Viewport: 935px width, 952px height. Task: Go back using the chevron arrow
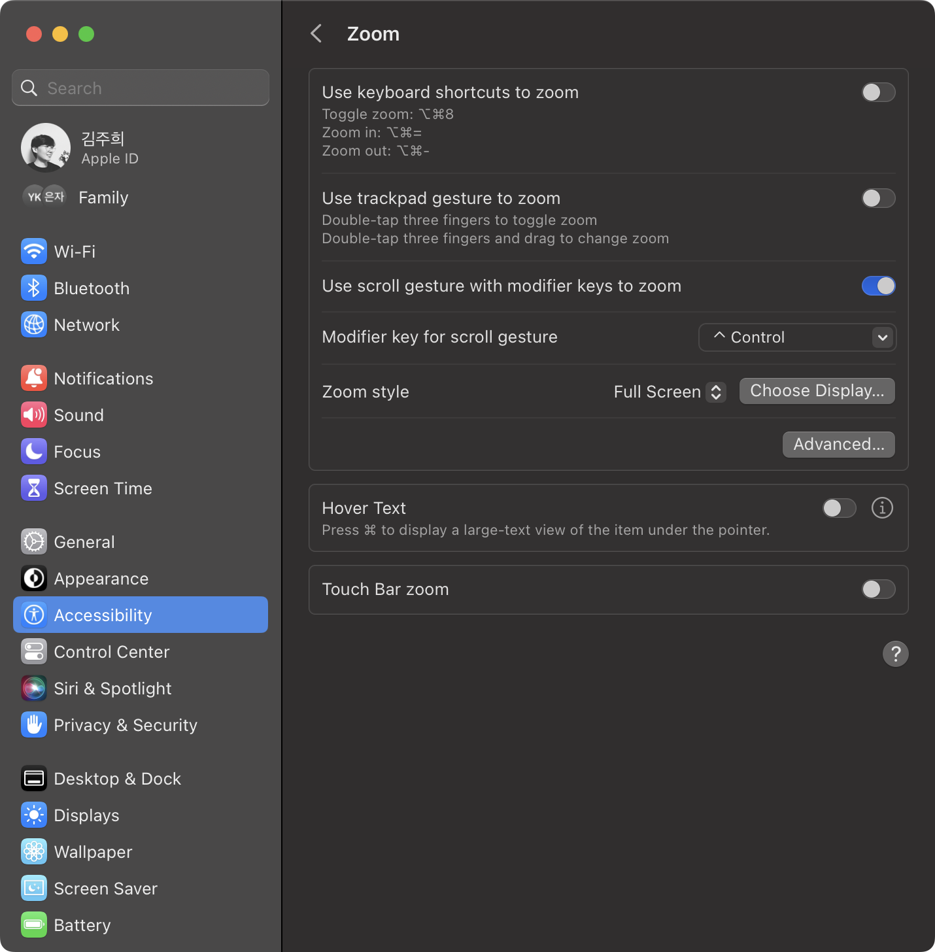click(316, 33)
